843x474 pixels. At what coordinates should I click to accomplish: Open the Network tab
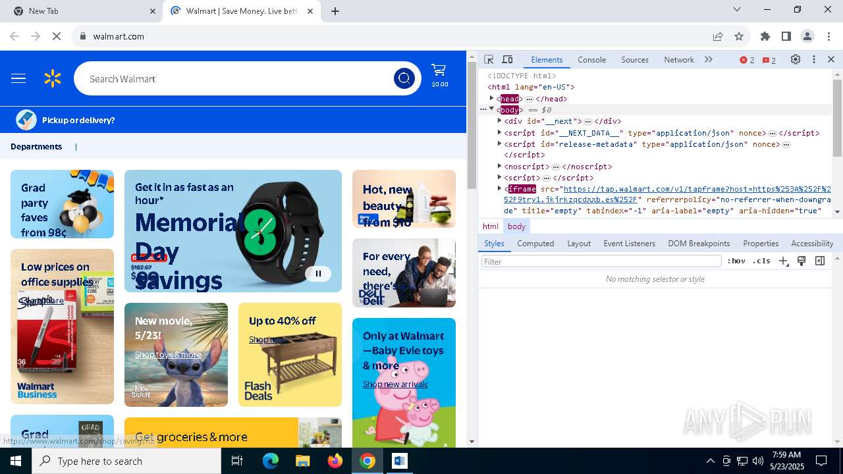[x=679, y=59]
